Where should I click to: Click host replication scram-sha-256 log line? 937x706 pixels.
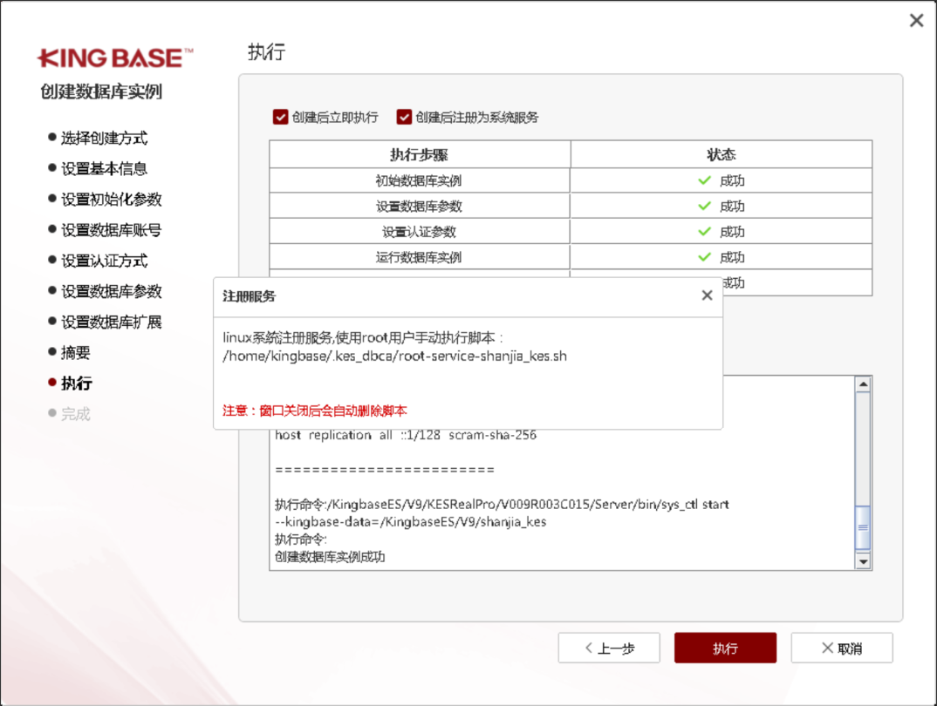pyautogui.click(x=406, y=435)
